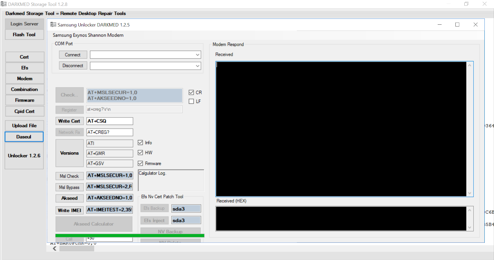Click the horizontal scrollbar left arrow
The height and width of the screenshot is (260, 494).
pyautogui.click(x=55, y=249)
